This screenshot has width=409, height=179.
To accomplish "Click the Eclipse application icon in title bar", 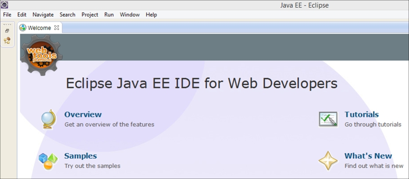I will (x=5, y=5).
